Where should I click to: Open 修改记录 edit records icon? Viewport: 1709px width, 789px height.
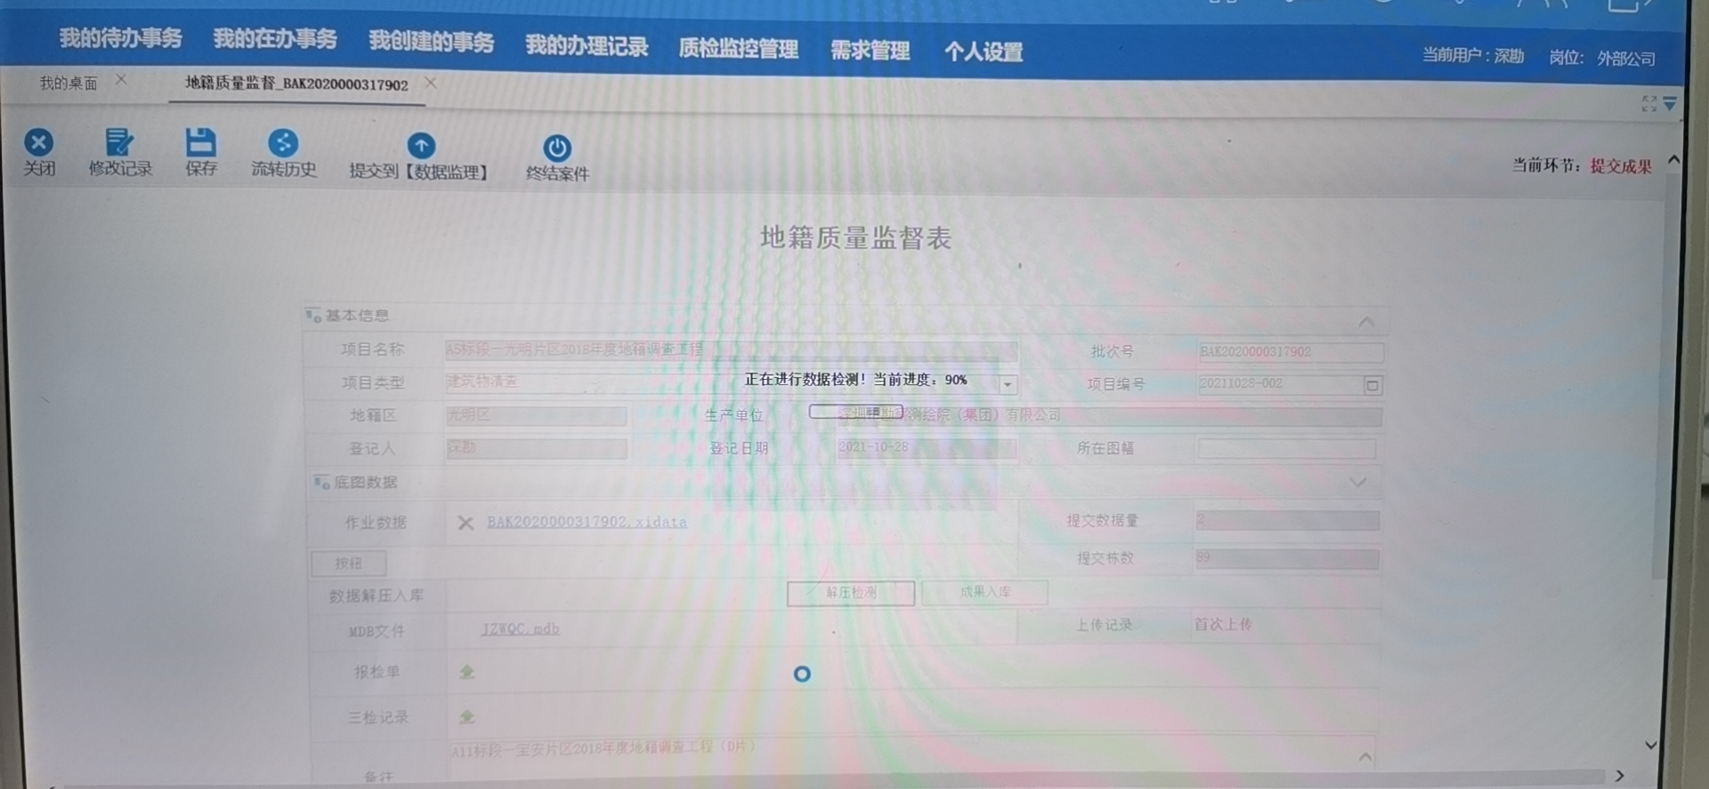118,142
